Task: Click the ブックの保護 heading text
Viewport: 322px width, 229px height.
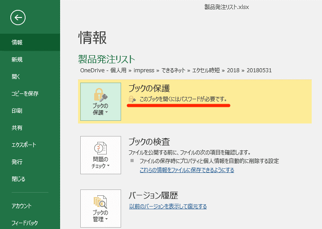Action: point(149,88)
